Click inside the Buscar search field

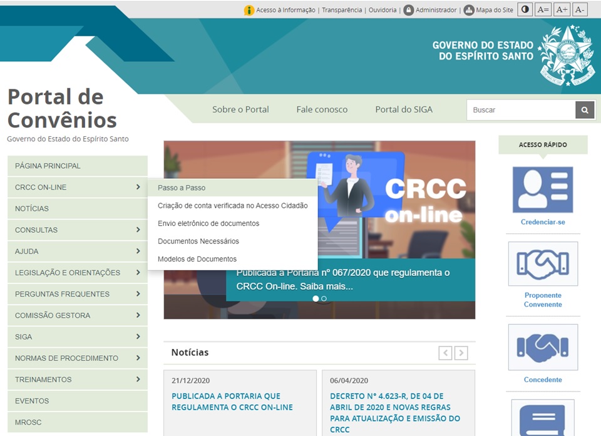513,109
